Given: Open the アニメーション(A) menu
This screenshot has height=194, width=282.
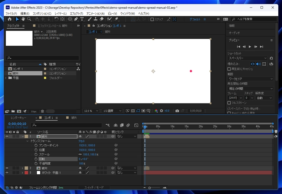Looking at the screenshot, I should [x=95, y=13].
